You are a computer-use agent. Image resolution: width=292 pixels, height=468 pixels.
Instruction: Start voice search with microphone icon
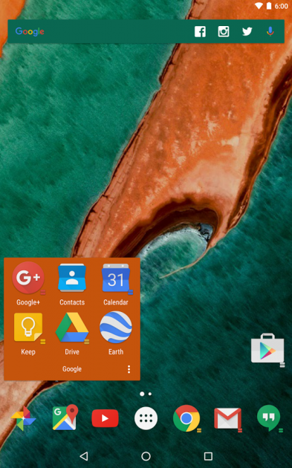(x=270, y=31)
